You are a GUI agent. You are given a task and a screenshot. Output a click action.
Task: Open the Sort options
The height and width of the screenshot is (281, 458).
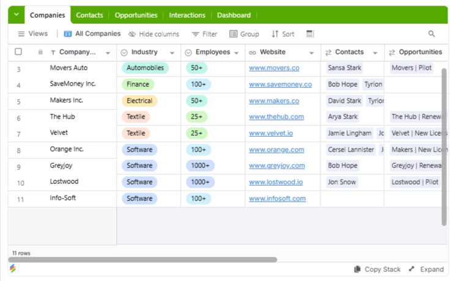click(x=283, y=34)
